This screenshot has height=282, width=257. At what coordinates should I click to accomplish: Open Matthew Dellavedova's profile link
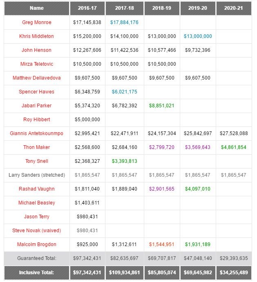pyautogui.click(x=37, y=78)
